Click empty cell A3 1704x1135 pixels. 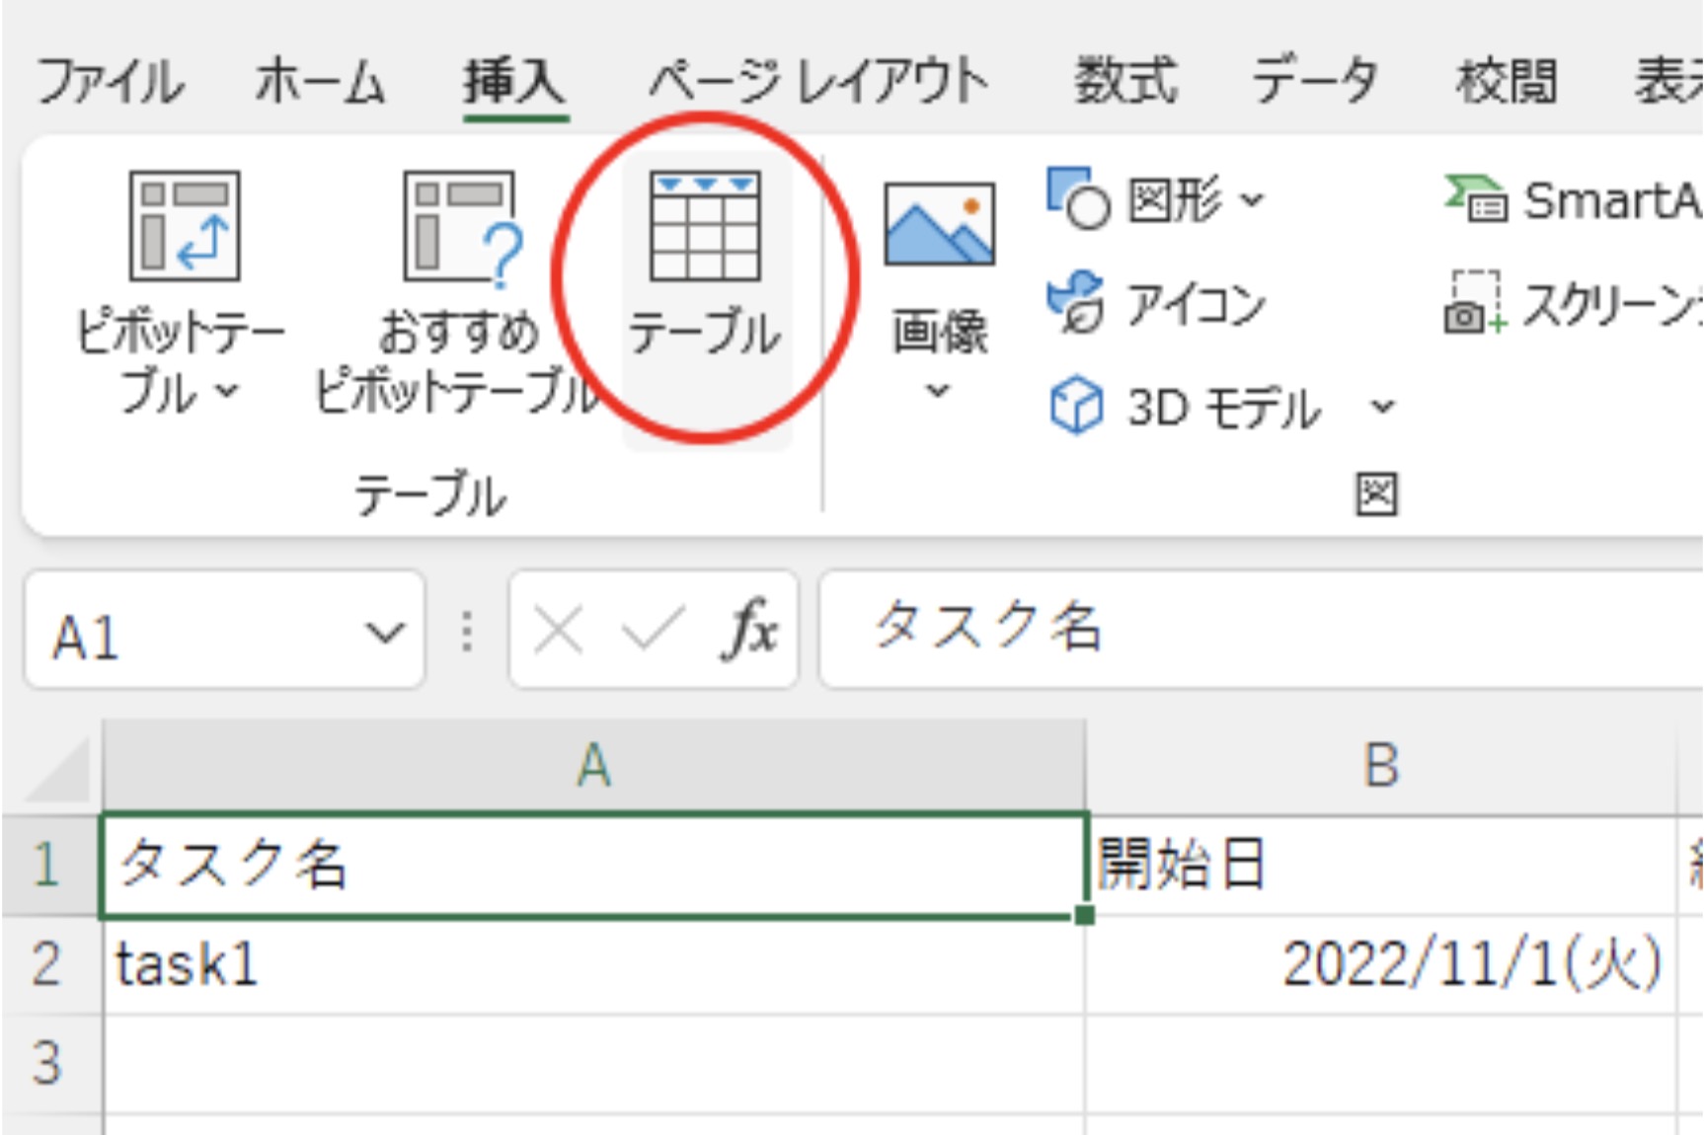[593, 1065]
